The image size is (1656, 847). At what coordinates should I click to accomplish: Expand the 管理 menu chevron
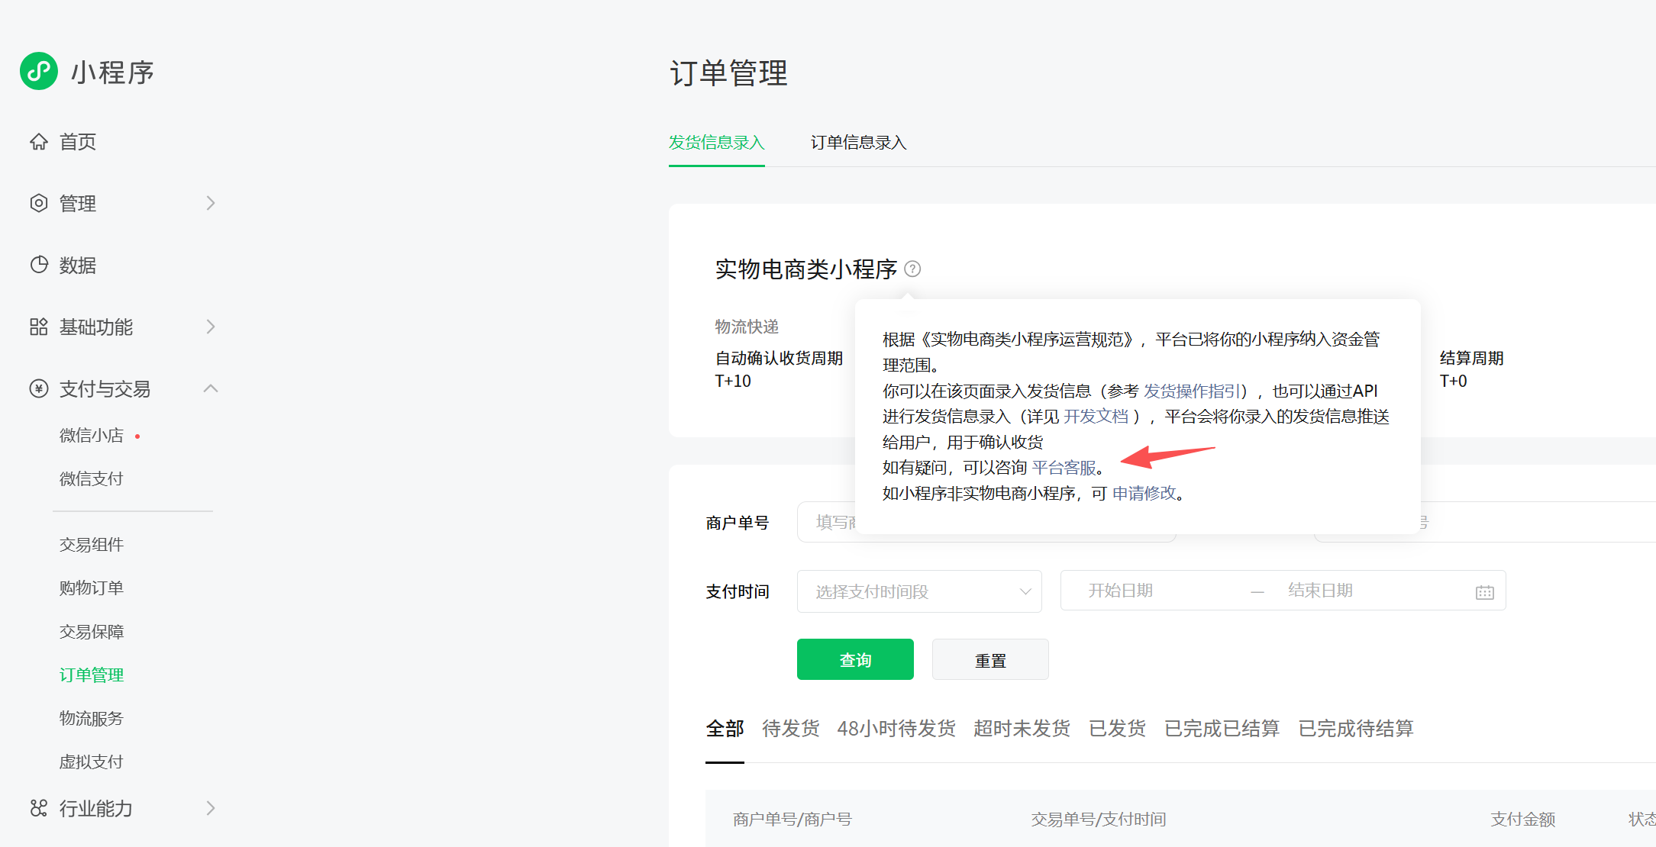coord(211,203)
